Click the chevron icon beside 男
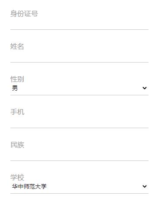The width and height of the screenshot is (158, 201). tap(145, 88)
